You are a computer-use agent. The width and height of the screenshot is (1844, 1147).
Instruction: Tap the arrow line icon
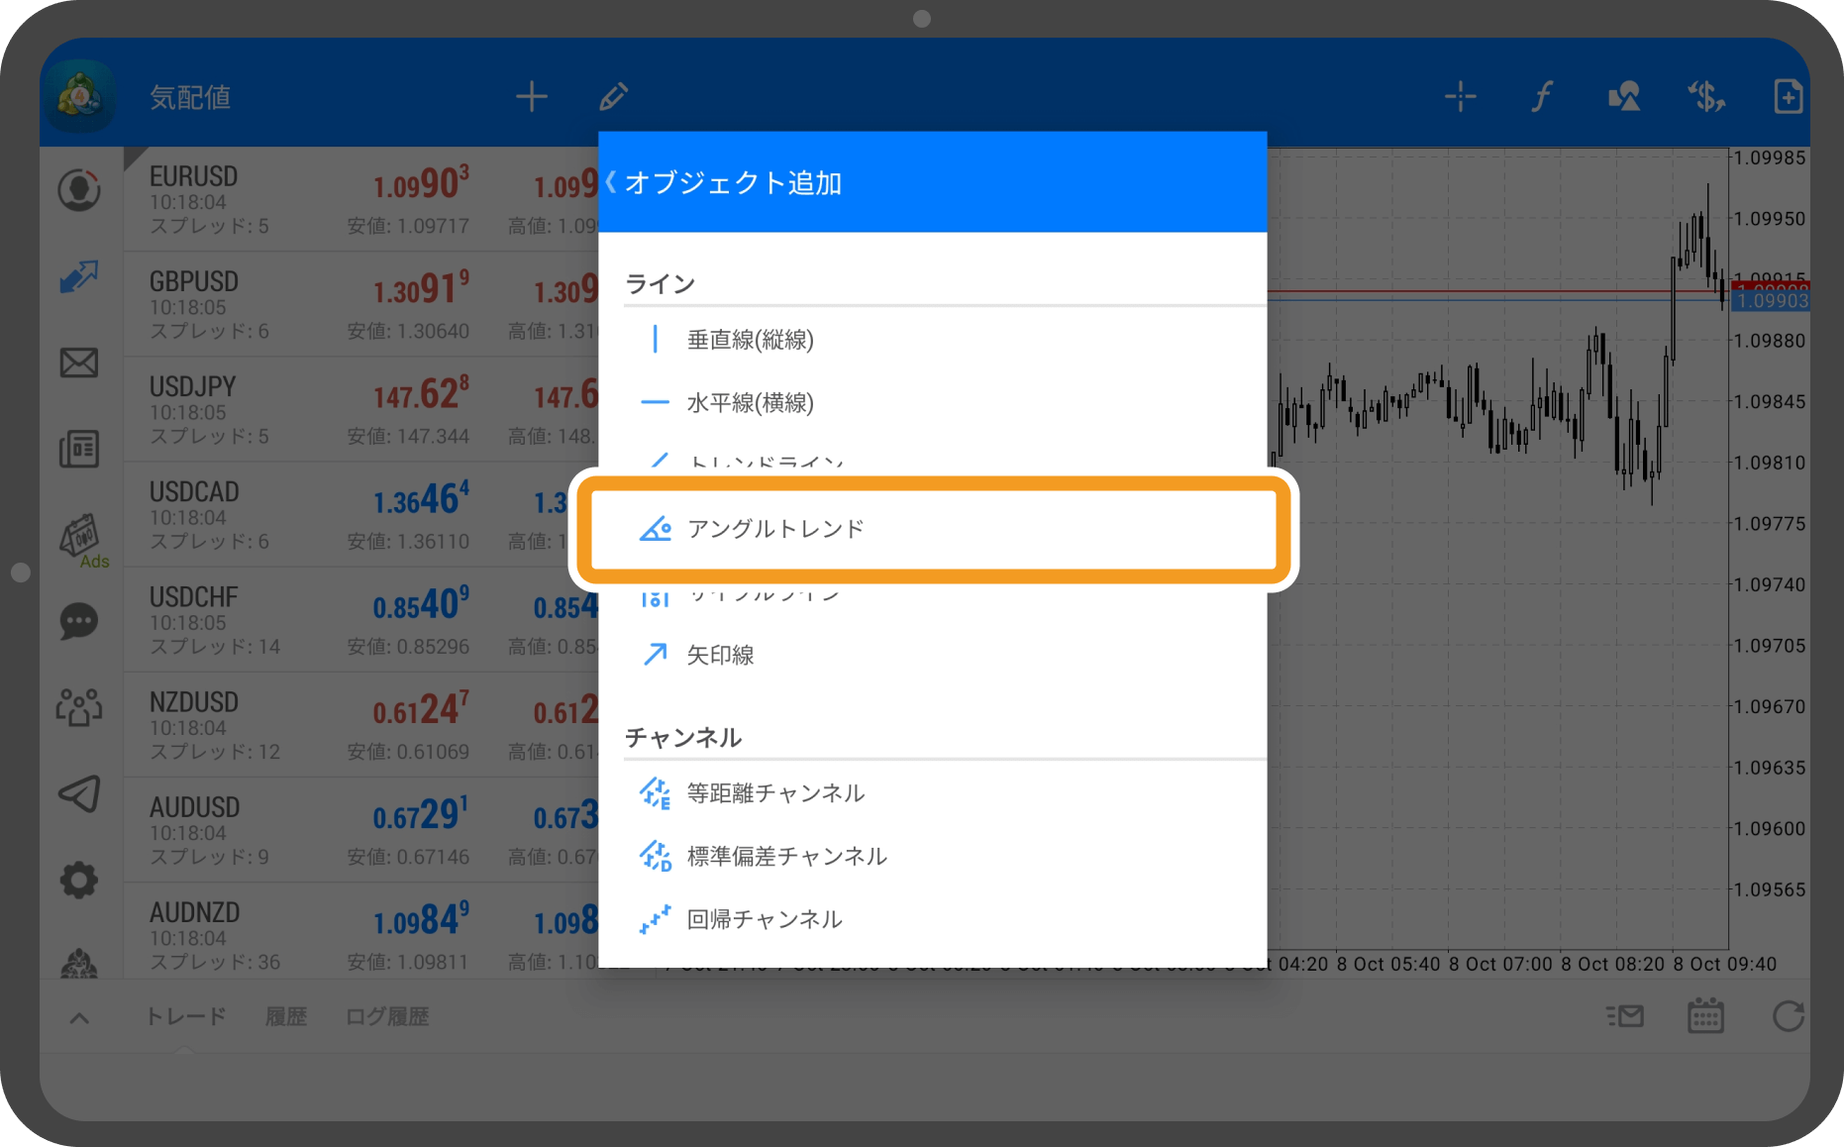pos(655,655)
